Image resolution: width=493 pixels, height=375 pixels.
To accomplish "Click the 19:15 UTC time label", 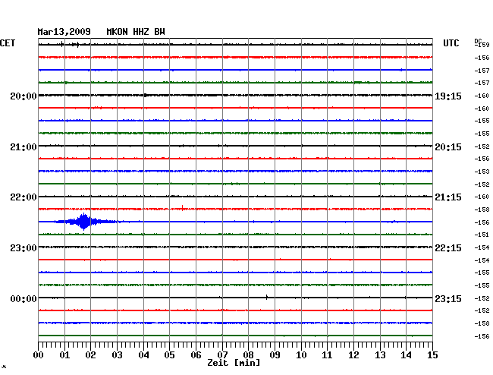I will click(448, 96).
